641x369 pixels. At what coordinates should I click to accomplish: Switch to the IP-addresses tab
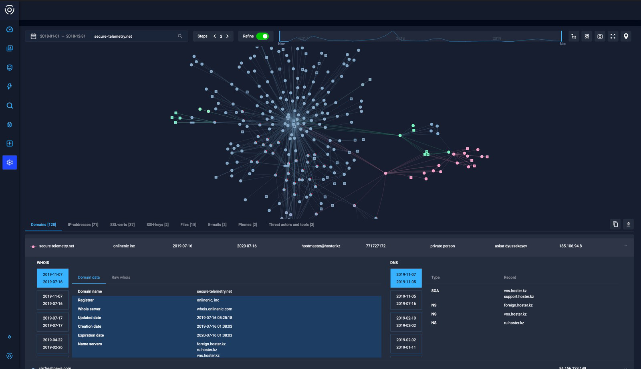[83, 225]
